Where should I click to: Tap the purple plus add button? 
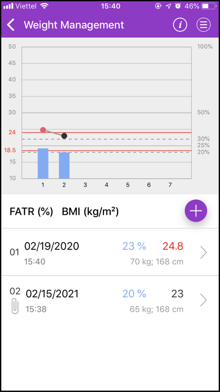(x=196, y=211)
